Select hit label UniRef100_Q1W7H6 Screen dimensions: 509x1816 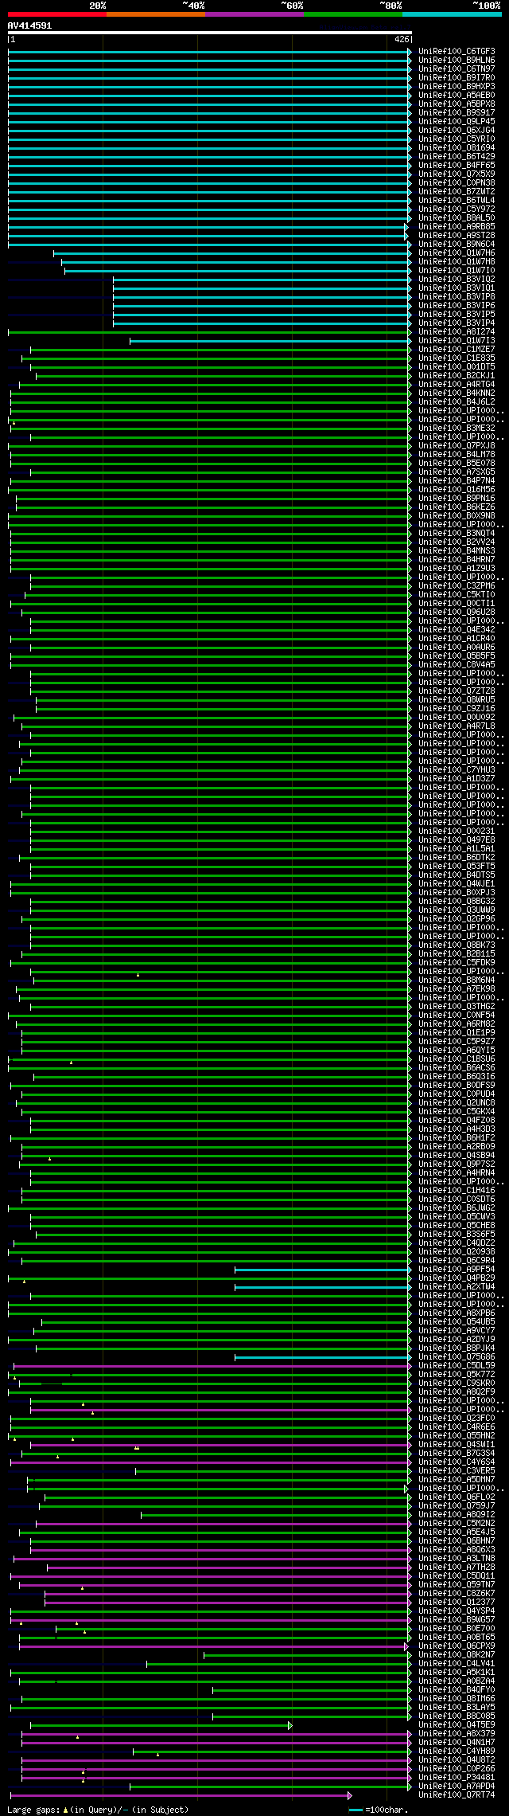[457, 253]
